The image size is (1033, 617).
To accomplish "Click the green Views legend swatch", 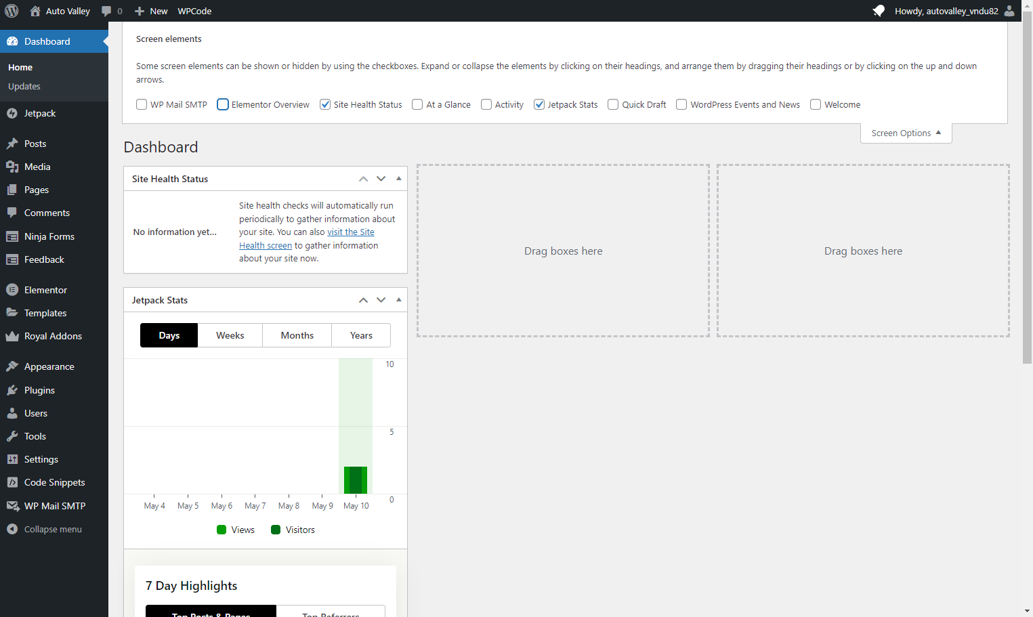I will 222,530.
